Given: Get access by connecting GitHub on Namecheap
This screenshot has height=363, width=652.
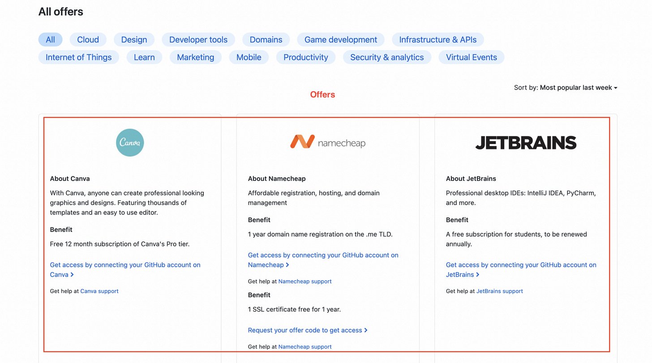Looking at the screenshot, I should 323,260.
